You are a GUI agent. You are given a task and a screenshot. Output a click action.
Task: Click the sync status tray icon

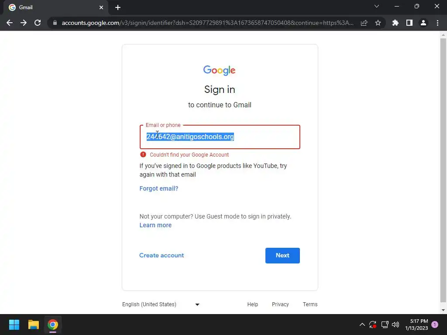coord(373,325)
